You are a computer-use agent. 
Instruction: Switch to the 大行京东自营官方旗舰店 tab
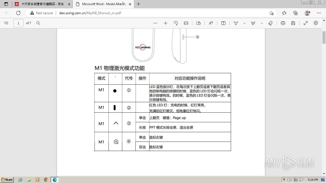click(43, 4)
